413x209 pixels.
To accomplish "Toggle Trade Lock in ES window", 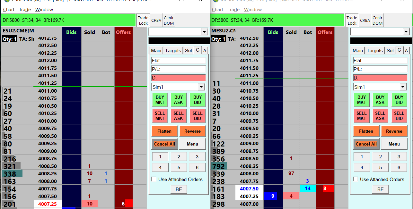I will point(143,20).
